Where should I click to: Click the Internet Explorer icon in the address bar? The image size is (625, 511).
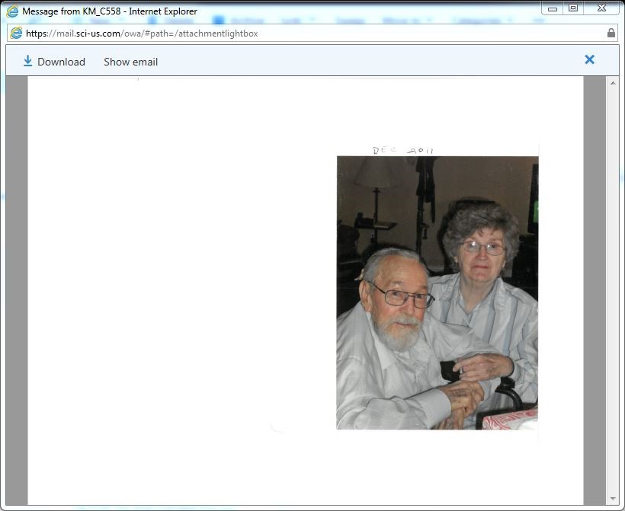pos(16,33)
